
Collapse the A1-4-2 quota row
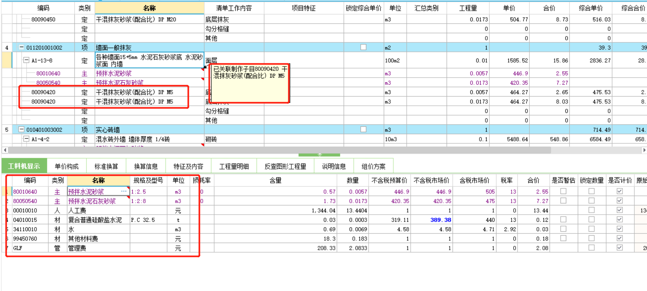tap(26, 139)
